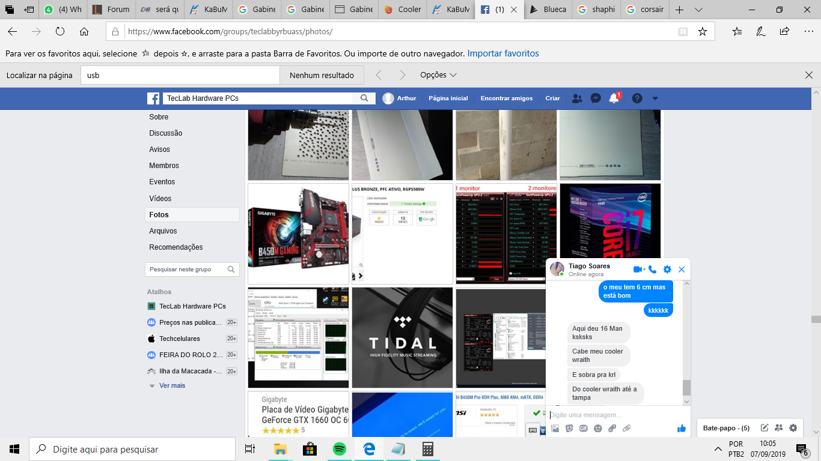Switch to the Cooler browser tab

pyautogui.click(x=403, y=10)
